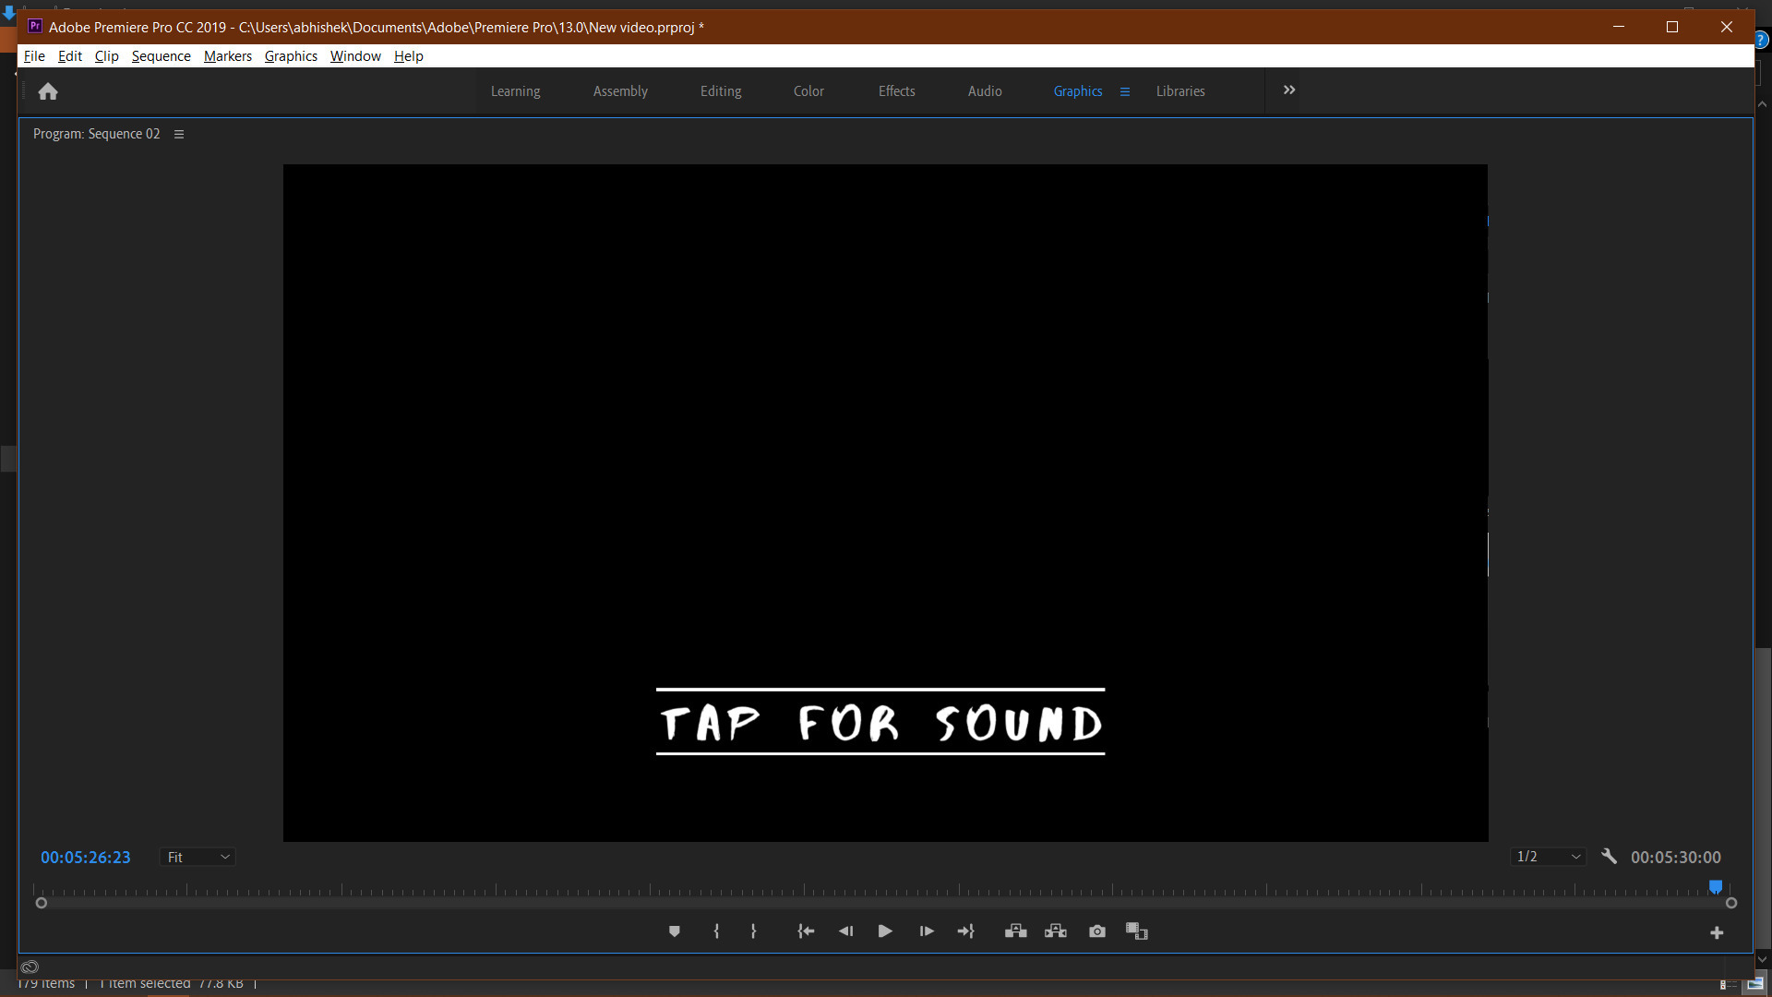
Task: Capture a frame with the Export Frame icon
Action: (x=1096, y=931)
